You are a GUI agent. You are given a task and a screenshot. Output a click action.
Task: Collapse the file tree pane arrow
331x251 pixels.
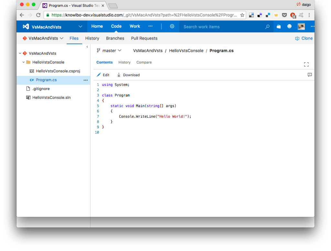point(87,47)
